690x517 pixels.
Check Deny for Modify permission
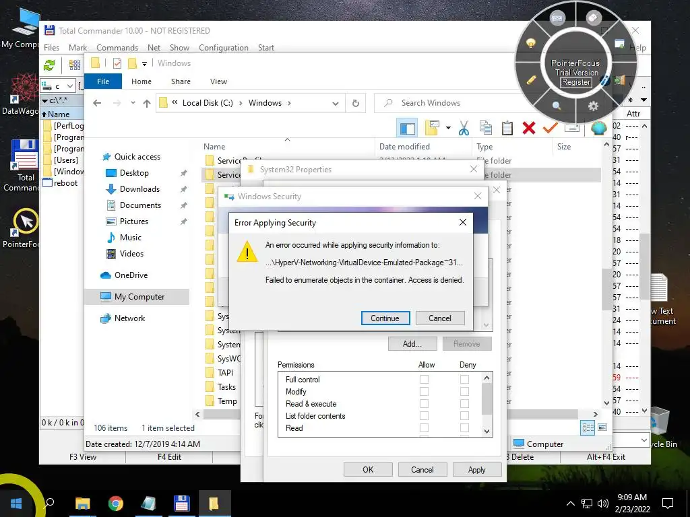point(464,391)
